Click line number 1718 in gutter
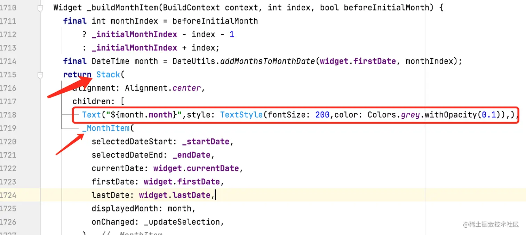 (x=8, y=115)
